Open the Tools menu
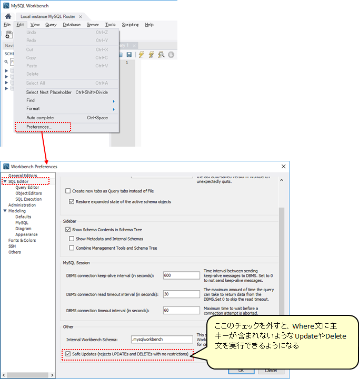Viewport: 359px width, 379px height. pyautogui.click(x=110, y=25)
